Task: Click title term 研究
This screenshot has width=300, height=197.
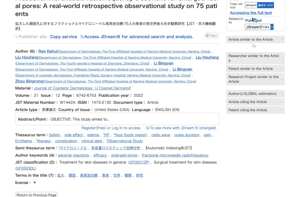Action: click(139, 176)
